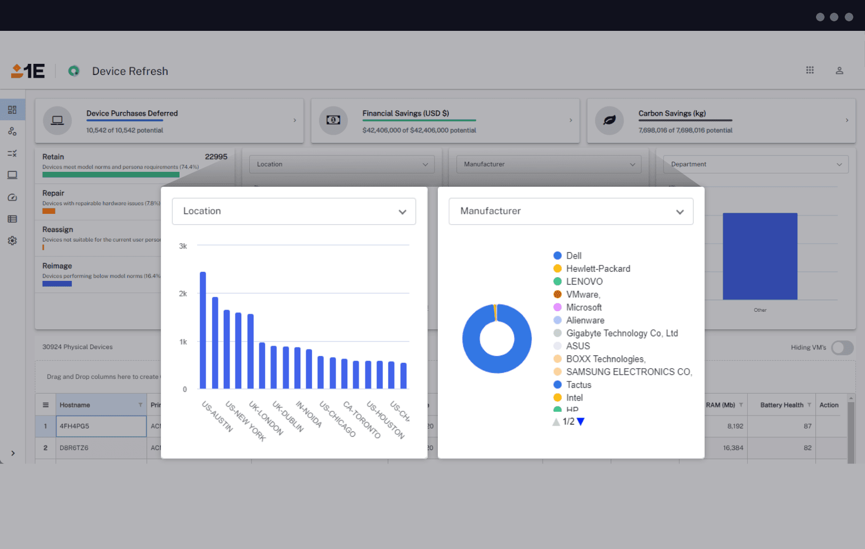Open the Dashboard view in the sidebar

12,110
